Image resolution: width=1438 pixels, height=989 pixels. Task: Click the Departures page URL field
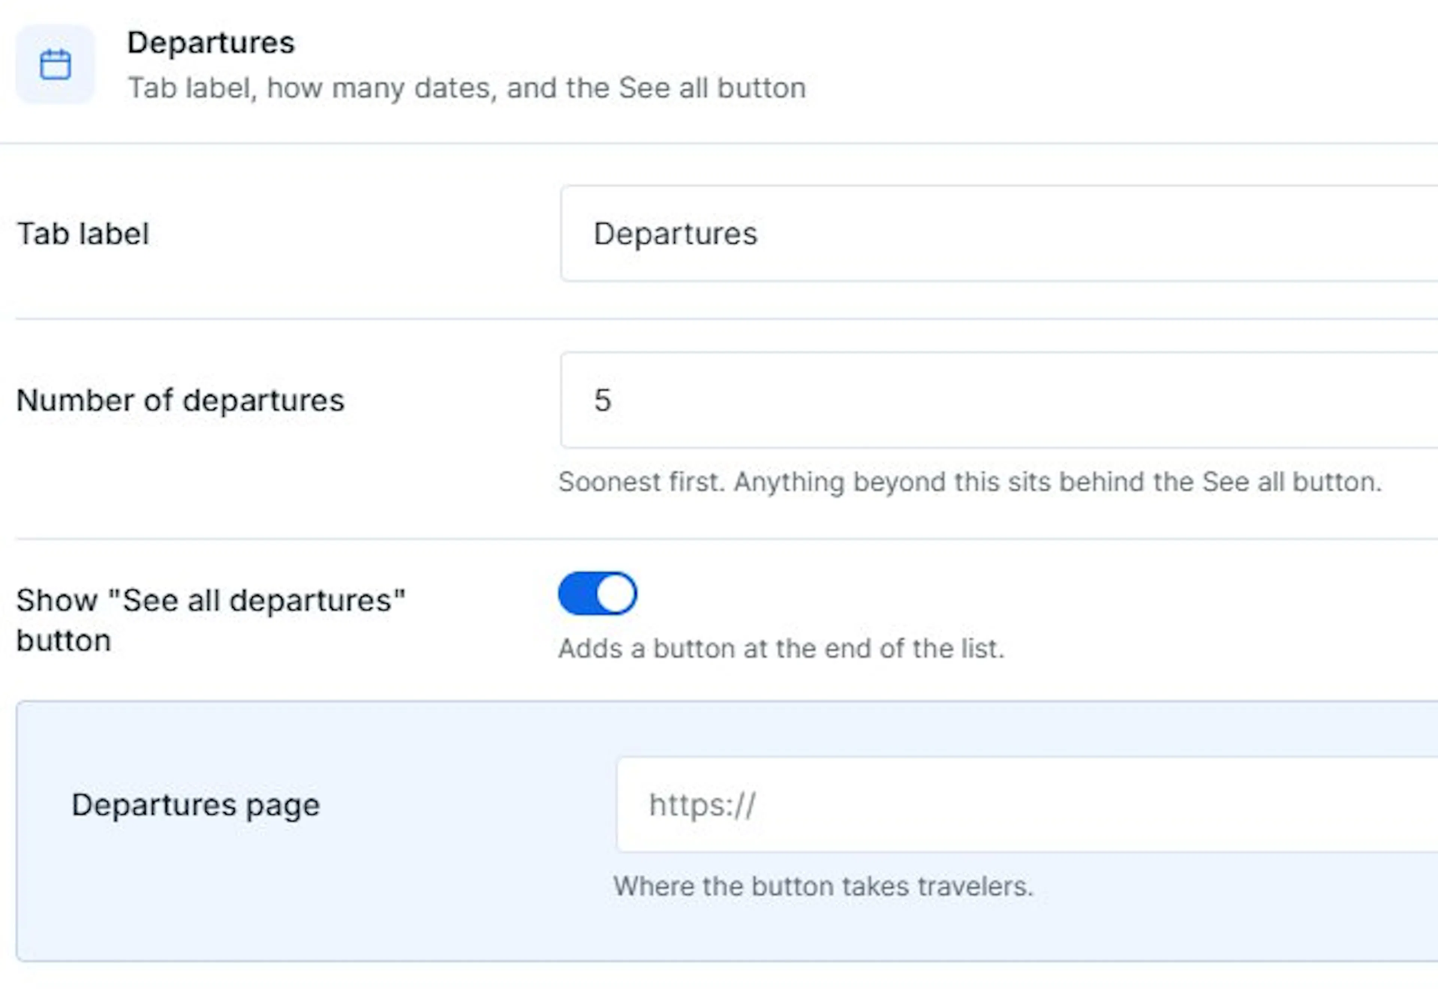(1026, 805)
